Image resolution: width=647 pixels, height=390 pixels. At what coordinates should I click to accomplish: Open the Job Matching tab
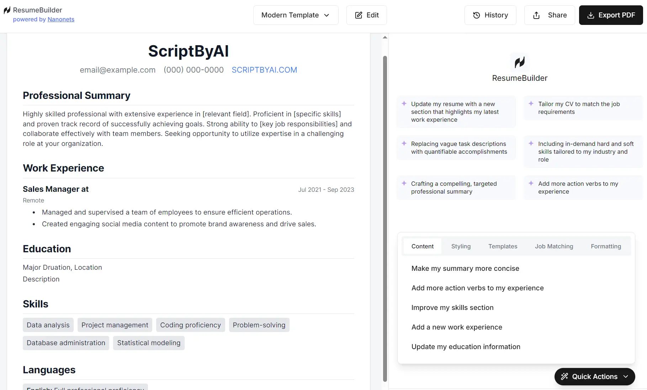pyautogui.click(x=554, y=246)
